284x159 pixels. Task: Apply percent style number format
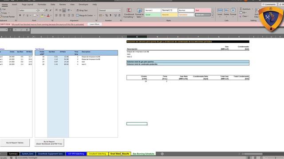[106, 15]
